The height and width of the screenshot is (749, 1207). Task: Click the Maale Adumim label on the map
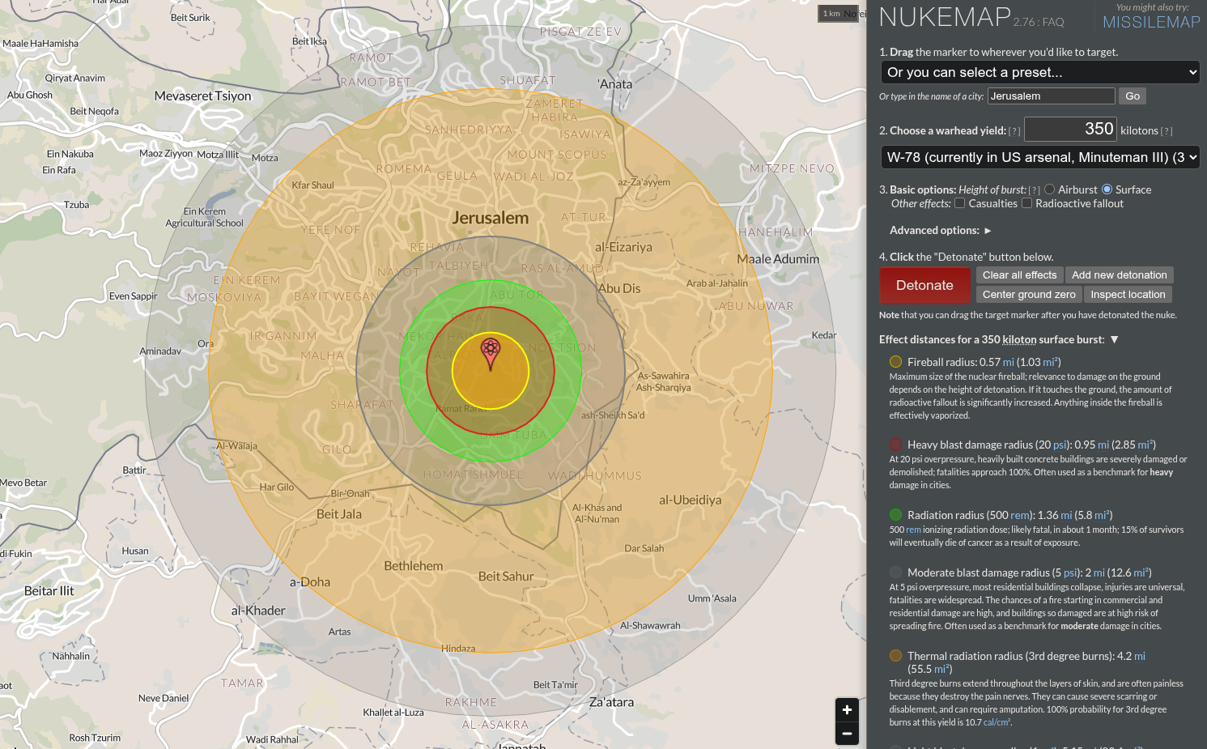[778, 259]
